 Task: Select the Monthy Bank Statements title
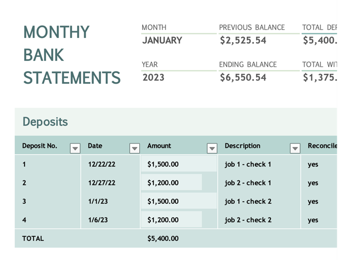point(72,55)
